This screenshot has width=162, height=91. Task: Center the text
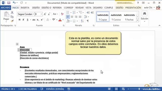[x=72, y=17]
